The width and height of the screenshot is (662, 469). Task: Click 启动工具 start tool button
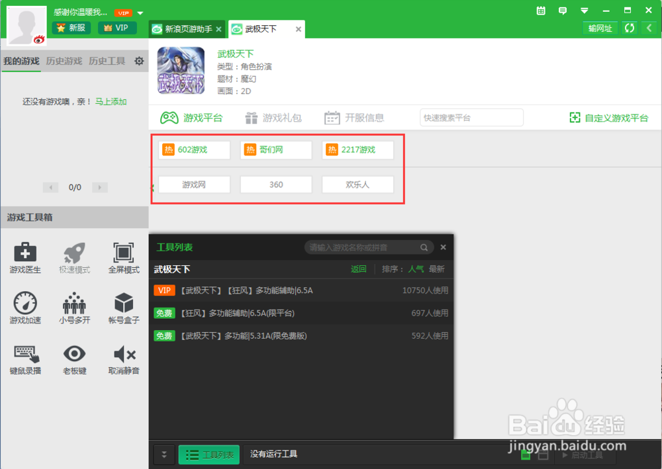pyautogui.click(x=583, y=455)
